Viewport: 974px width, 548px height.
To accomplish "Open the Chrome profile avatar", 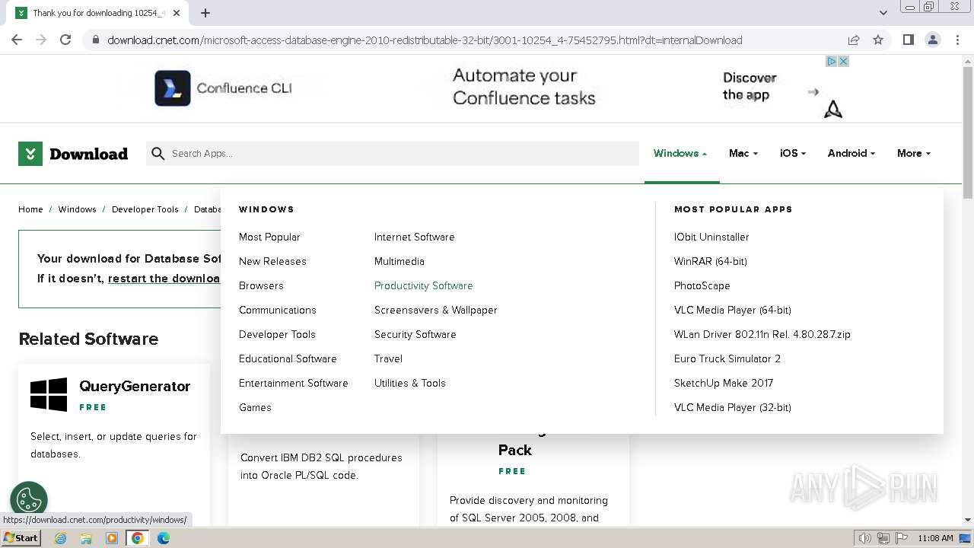I will click(932, 40).
